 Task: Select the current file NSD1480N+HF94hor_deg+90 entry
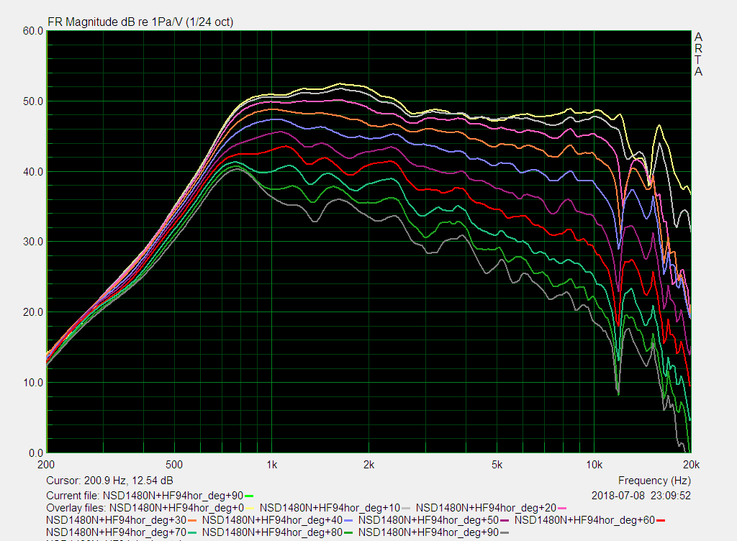pos(173,496)
